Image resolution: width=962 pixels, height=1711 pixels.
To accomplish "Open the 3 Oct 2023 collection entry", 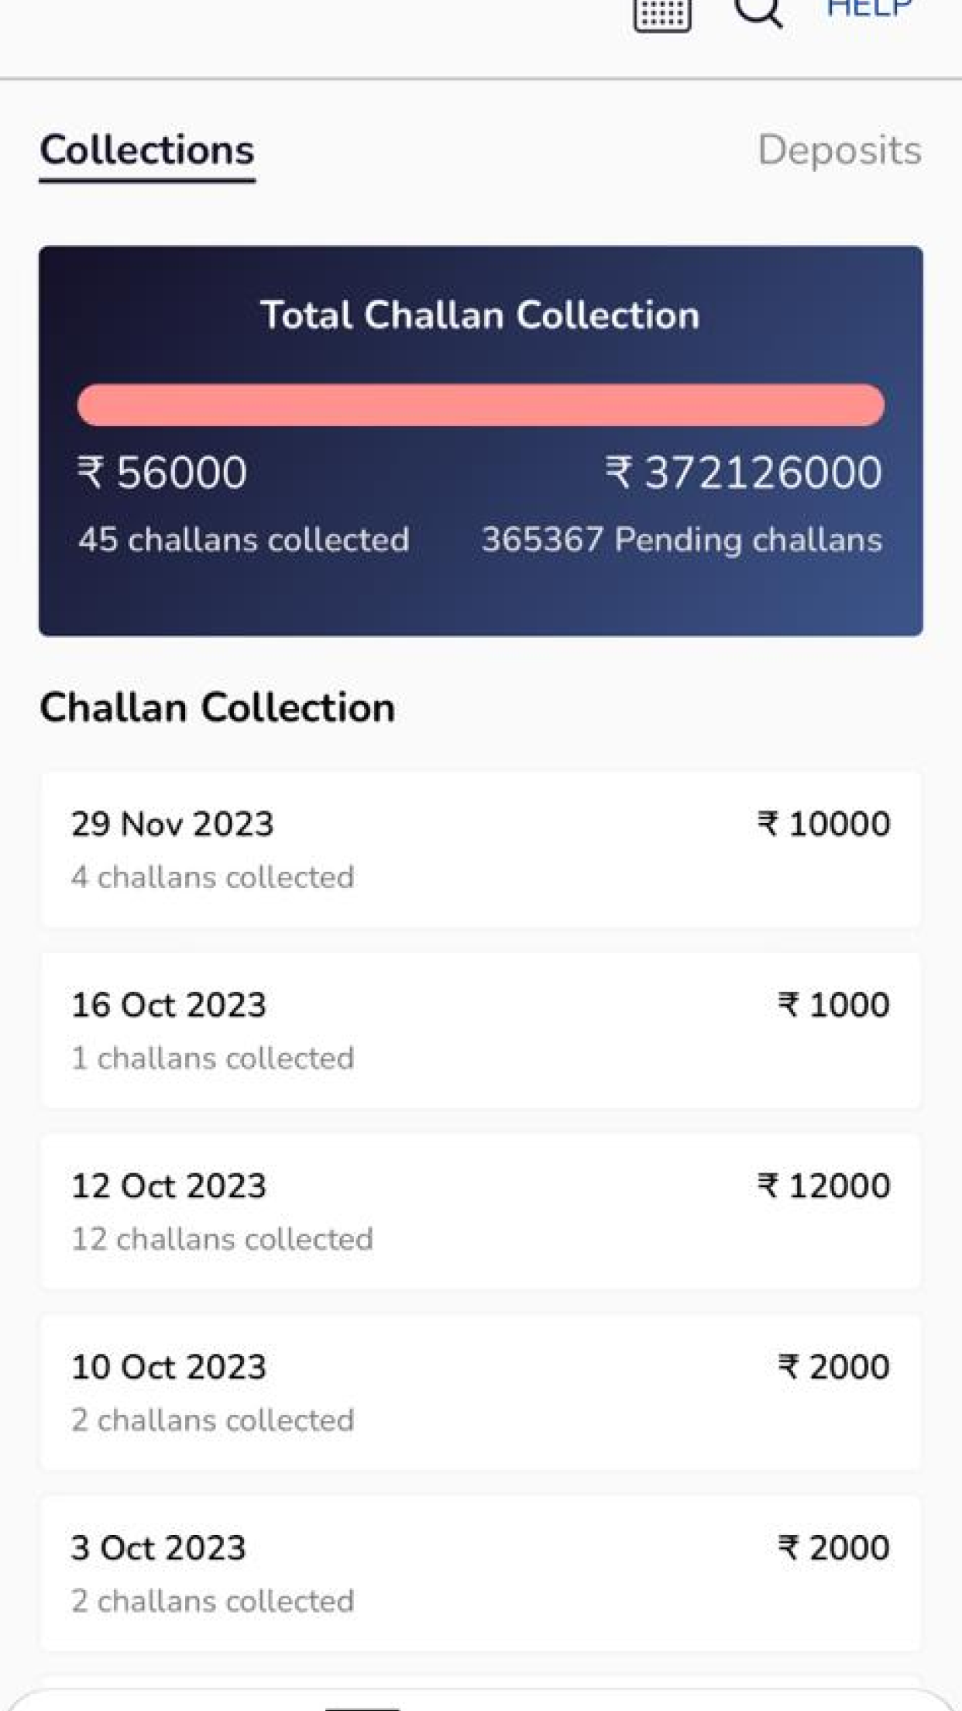I will (480, 1573).
